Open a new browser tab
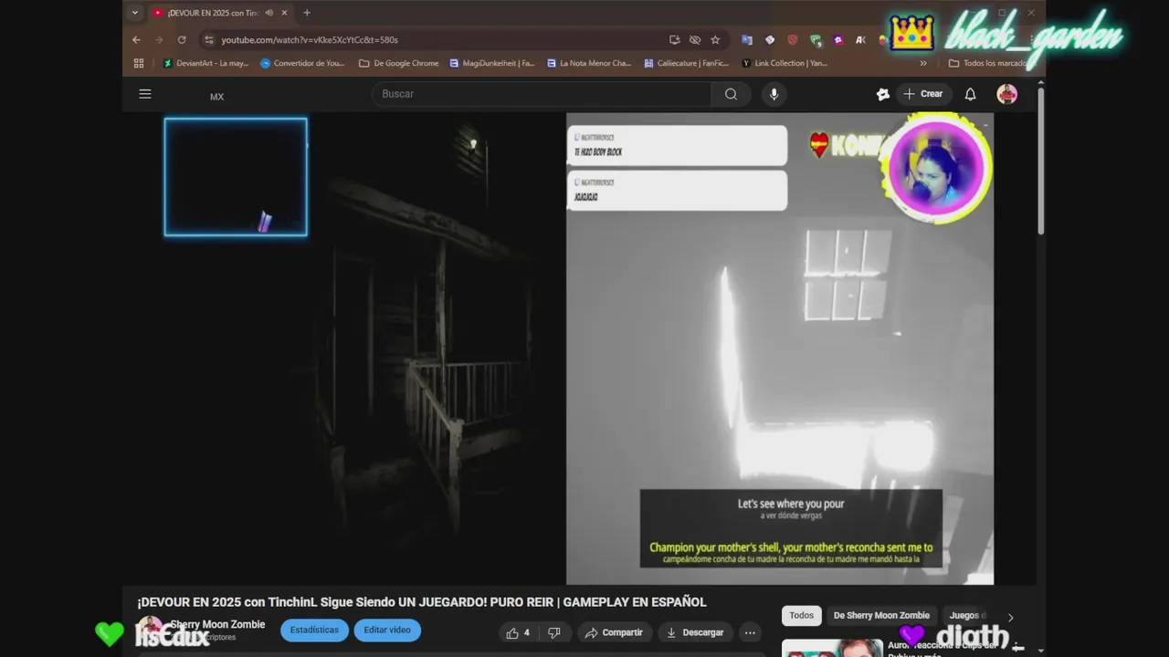 click(307, 13)
